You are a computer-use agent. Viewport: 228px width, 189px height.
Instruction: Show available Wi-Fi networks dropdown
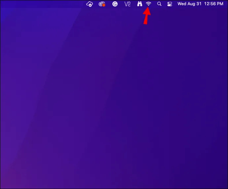pyautogui.click(x=148, y=4)
